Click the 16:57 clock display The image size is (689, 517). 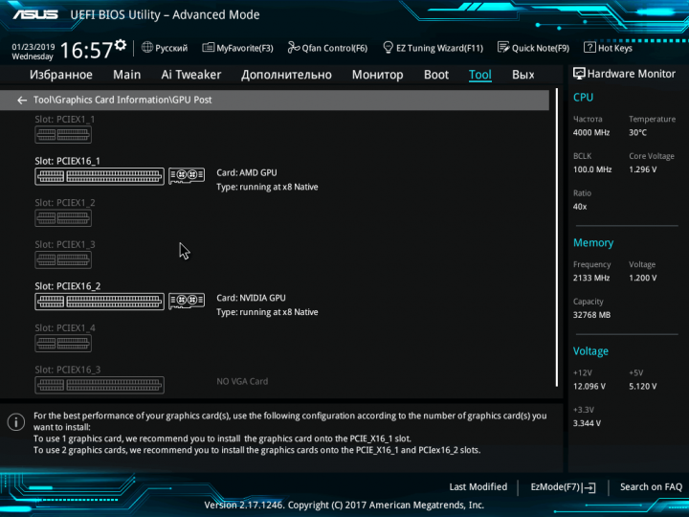pyautogui.click(x=86, y=50)
